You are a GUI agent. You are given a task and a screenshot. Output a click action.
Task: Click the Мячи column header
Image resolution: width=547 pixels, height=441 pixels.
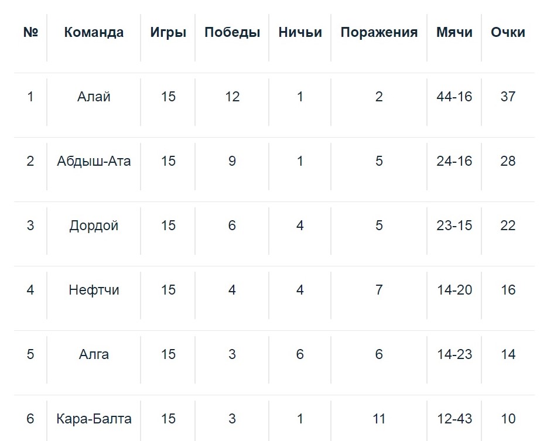point(454,32)
